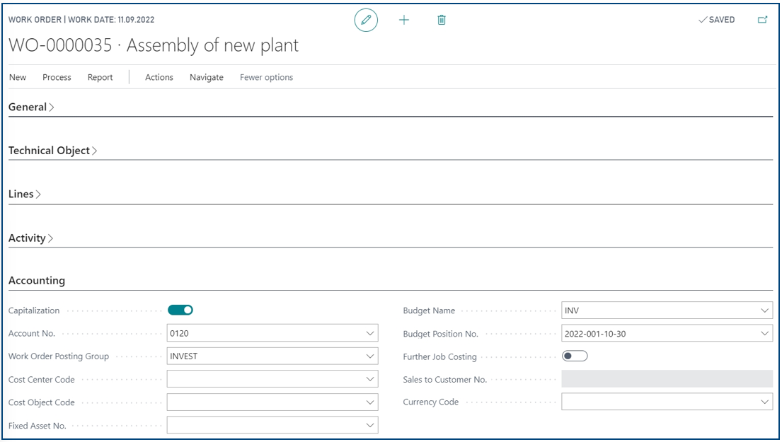
Task: Open the Cost Object Code dropdown arrow
Action: (x=370, y=402)
